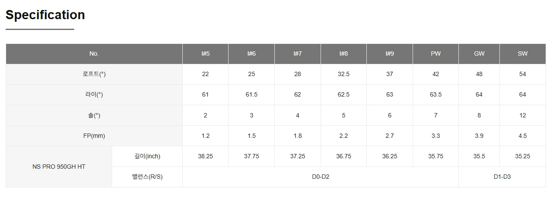
Task: Click the 32.5 loft value
Action: coord(344,74)
